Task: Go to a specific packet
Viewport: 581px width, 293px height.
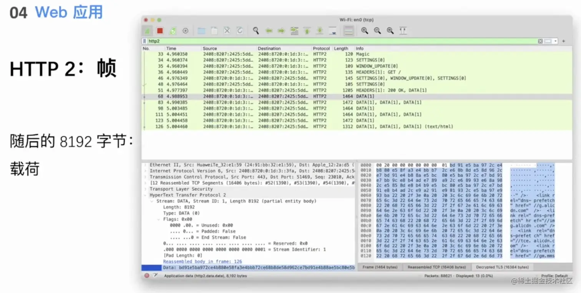Action: (x=294, y=31)
